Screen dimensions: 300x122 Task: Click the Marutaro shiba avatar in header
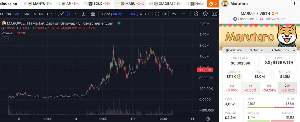click(x=225, y=4)
